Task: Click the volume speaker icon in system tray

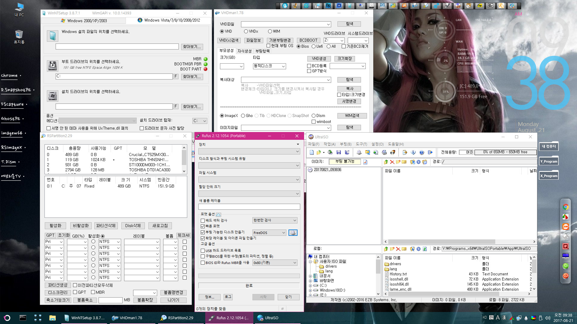Action: pos(548,318)
